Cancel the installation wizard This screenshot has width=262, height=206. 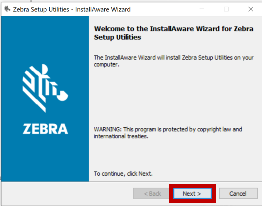238,193
